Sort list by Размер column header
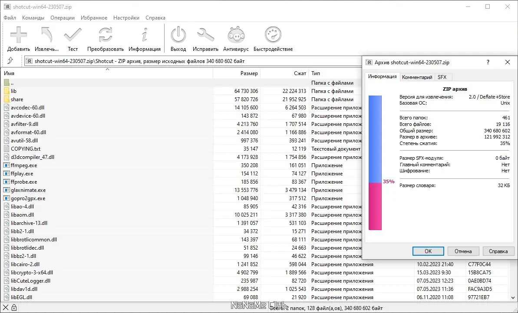Screen dimensions: 518x313 [237, 73]
